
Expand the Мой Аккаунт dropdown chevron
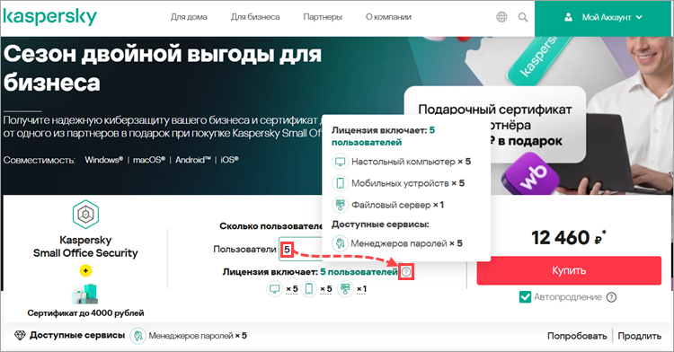pyautogui.click(x=639, y=17)
